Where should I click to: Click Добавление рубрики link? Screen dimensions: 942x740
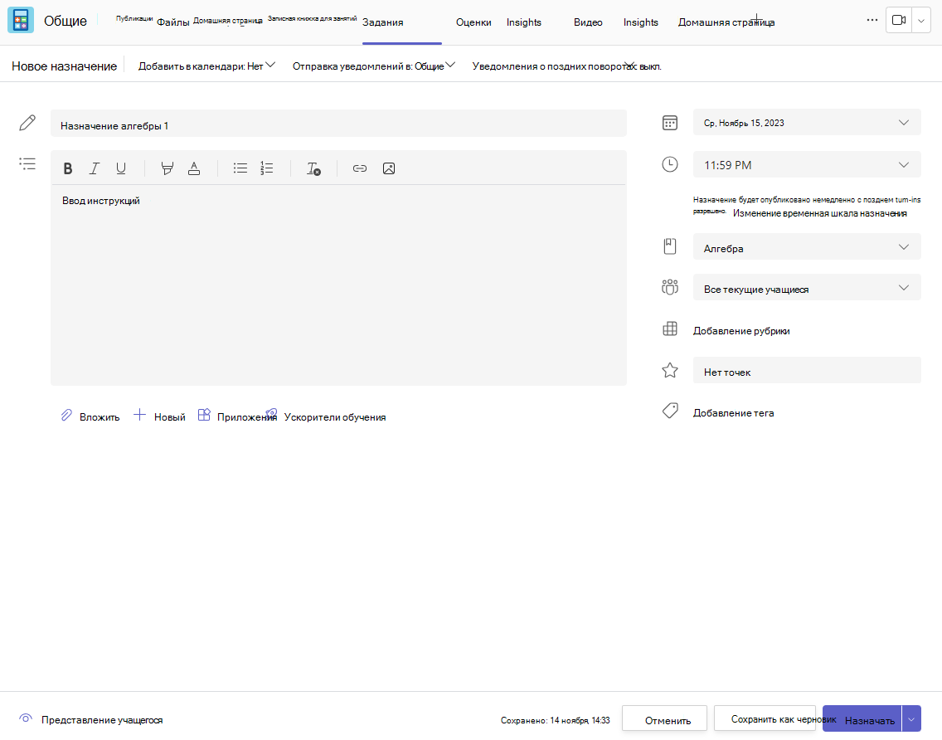pos(741,331)
